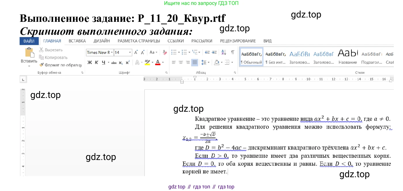
Task: Apply the second Заголовок heading style
Action: 323,57
